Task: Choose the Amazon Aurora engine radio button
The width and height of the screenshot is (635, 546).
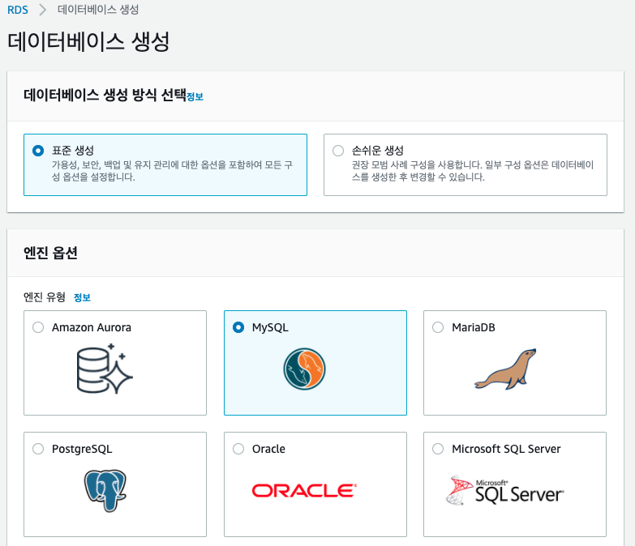Action: pos(38,327)
